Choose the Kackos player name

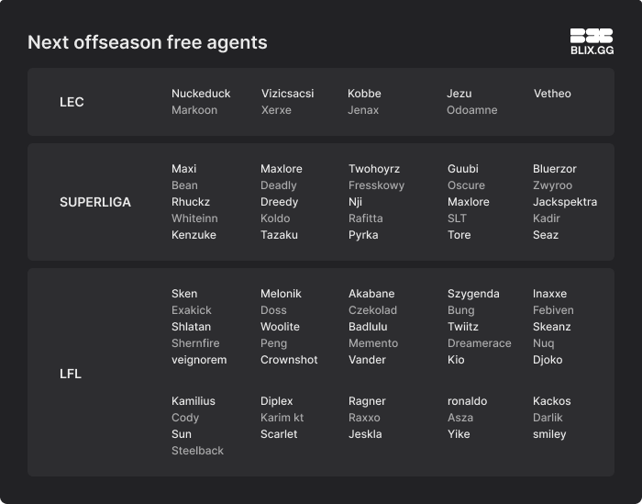pos(552,401)
